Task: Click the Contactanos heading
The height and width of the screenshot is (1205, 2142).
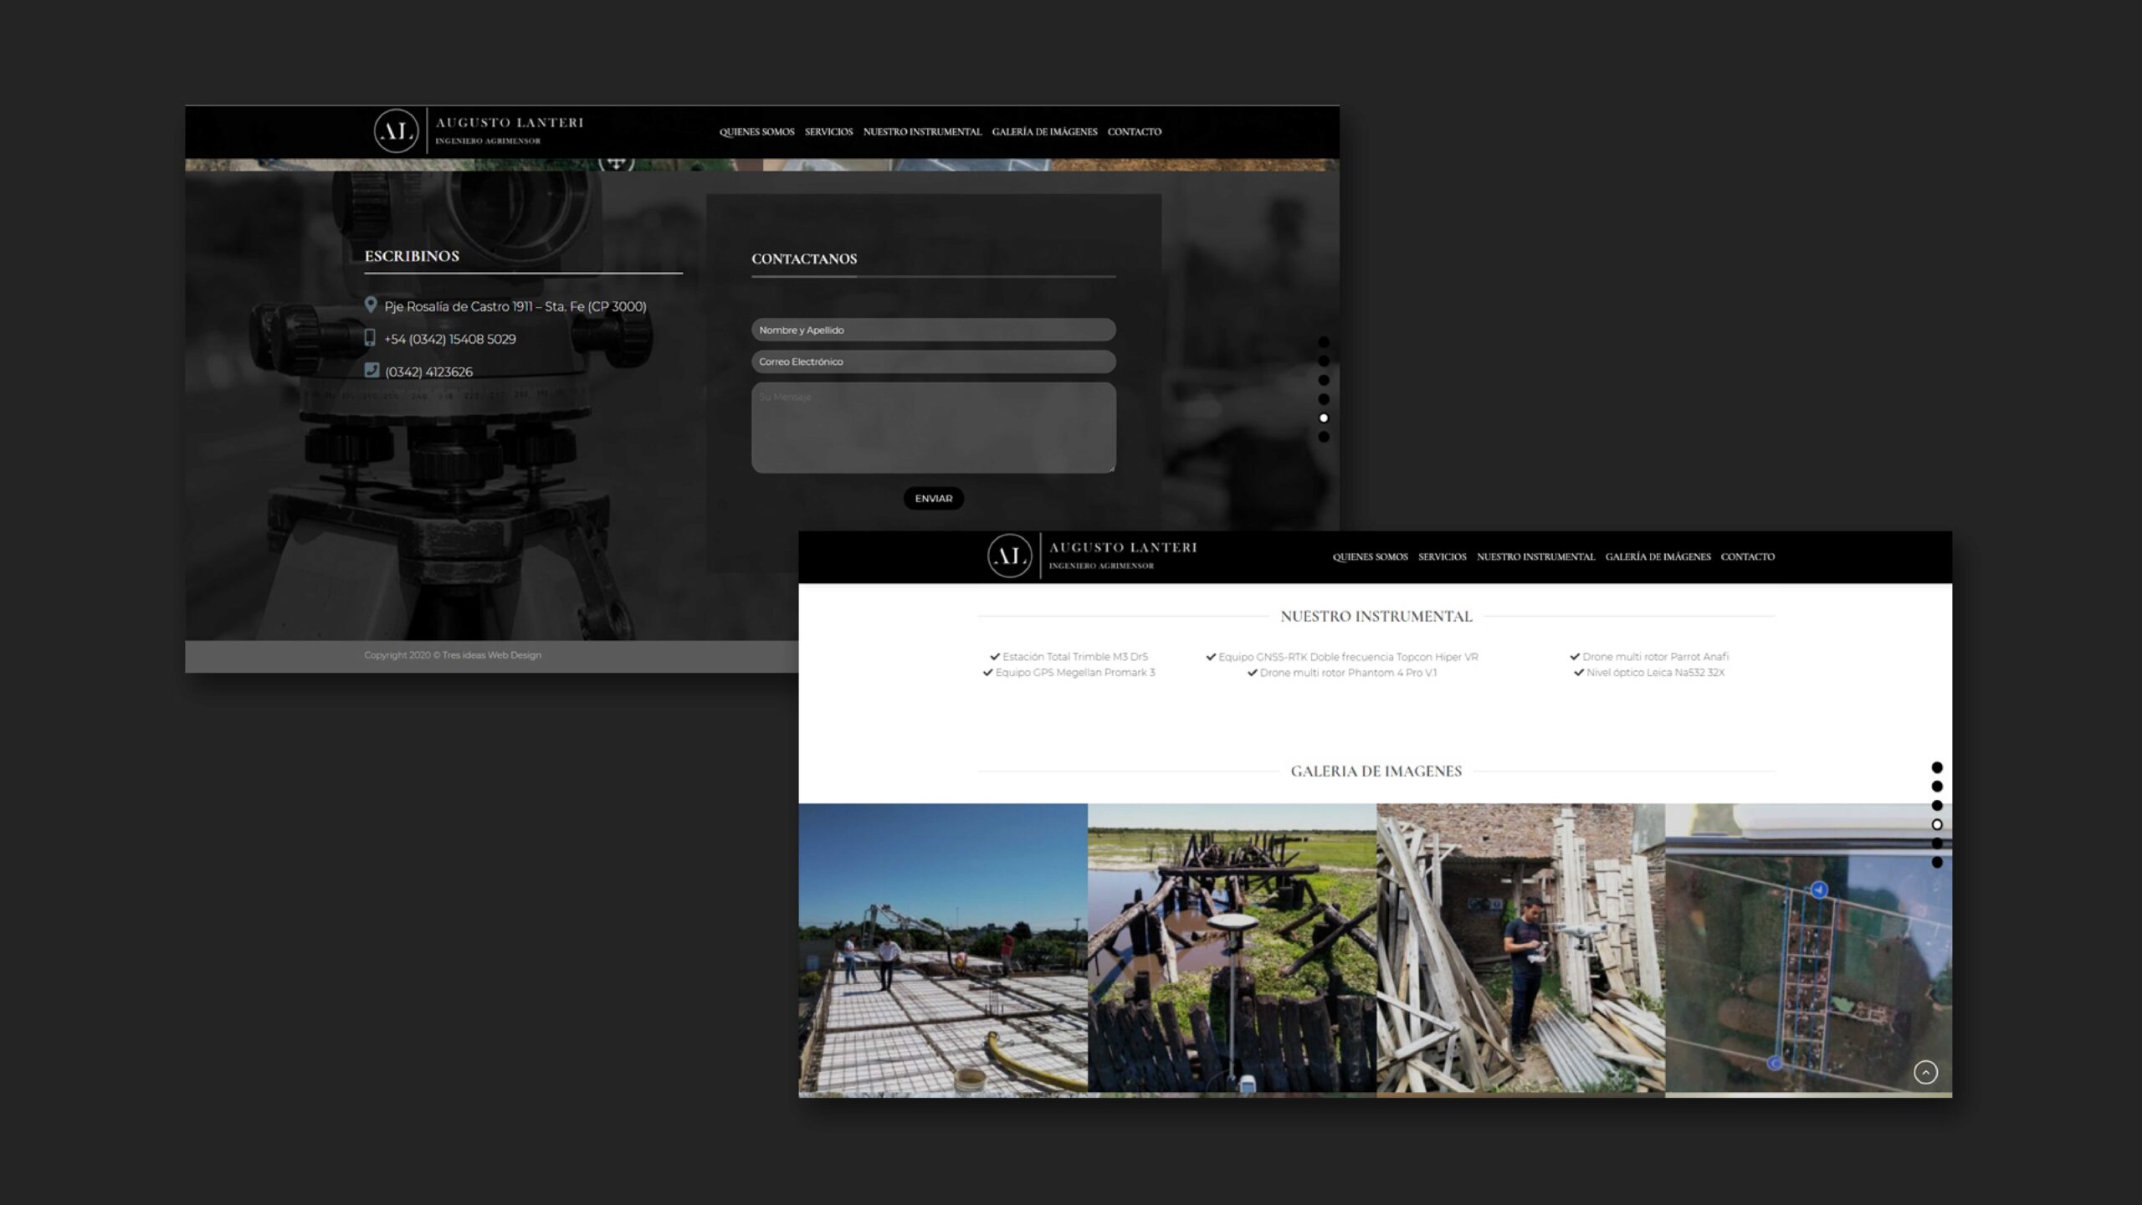Action: click(x=804, y=259)
